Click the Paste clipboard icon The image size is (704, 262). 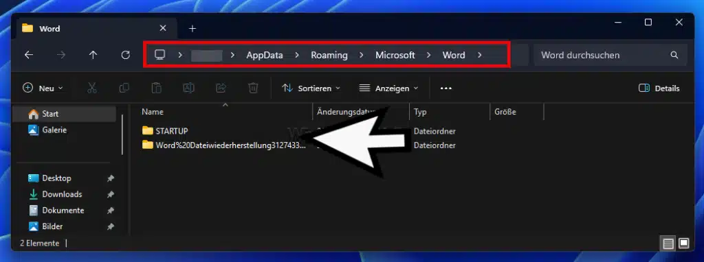[156, 88]
